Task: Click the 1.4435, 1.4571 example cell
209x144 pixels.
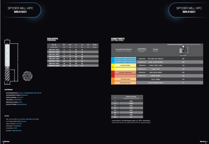Action: 155,69
